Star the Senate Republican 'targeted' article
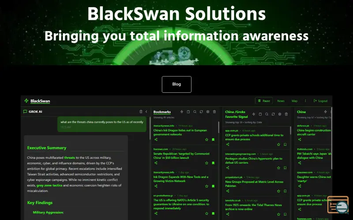The height and width of the screenshot is (220, 353). [x=207, y=163]
